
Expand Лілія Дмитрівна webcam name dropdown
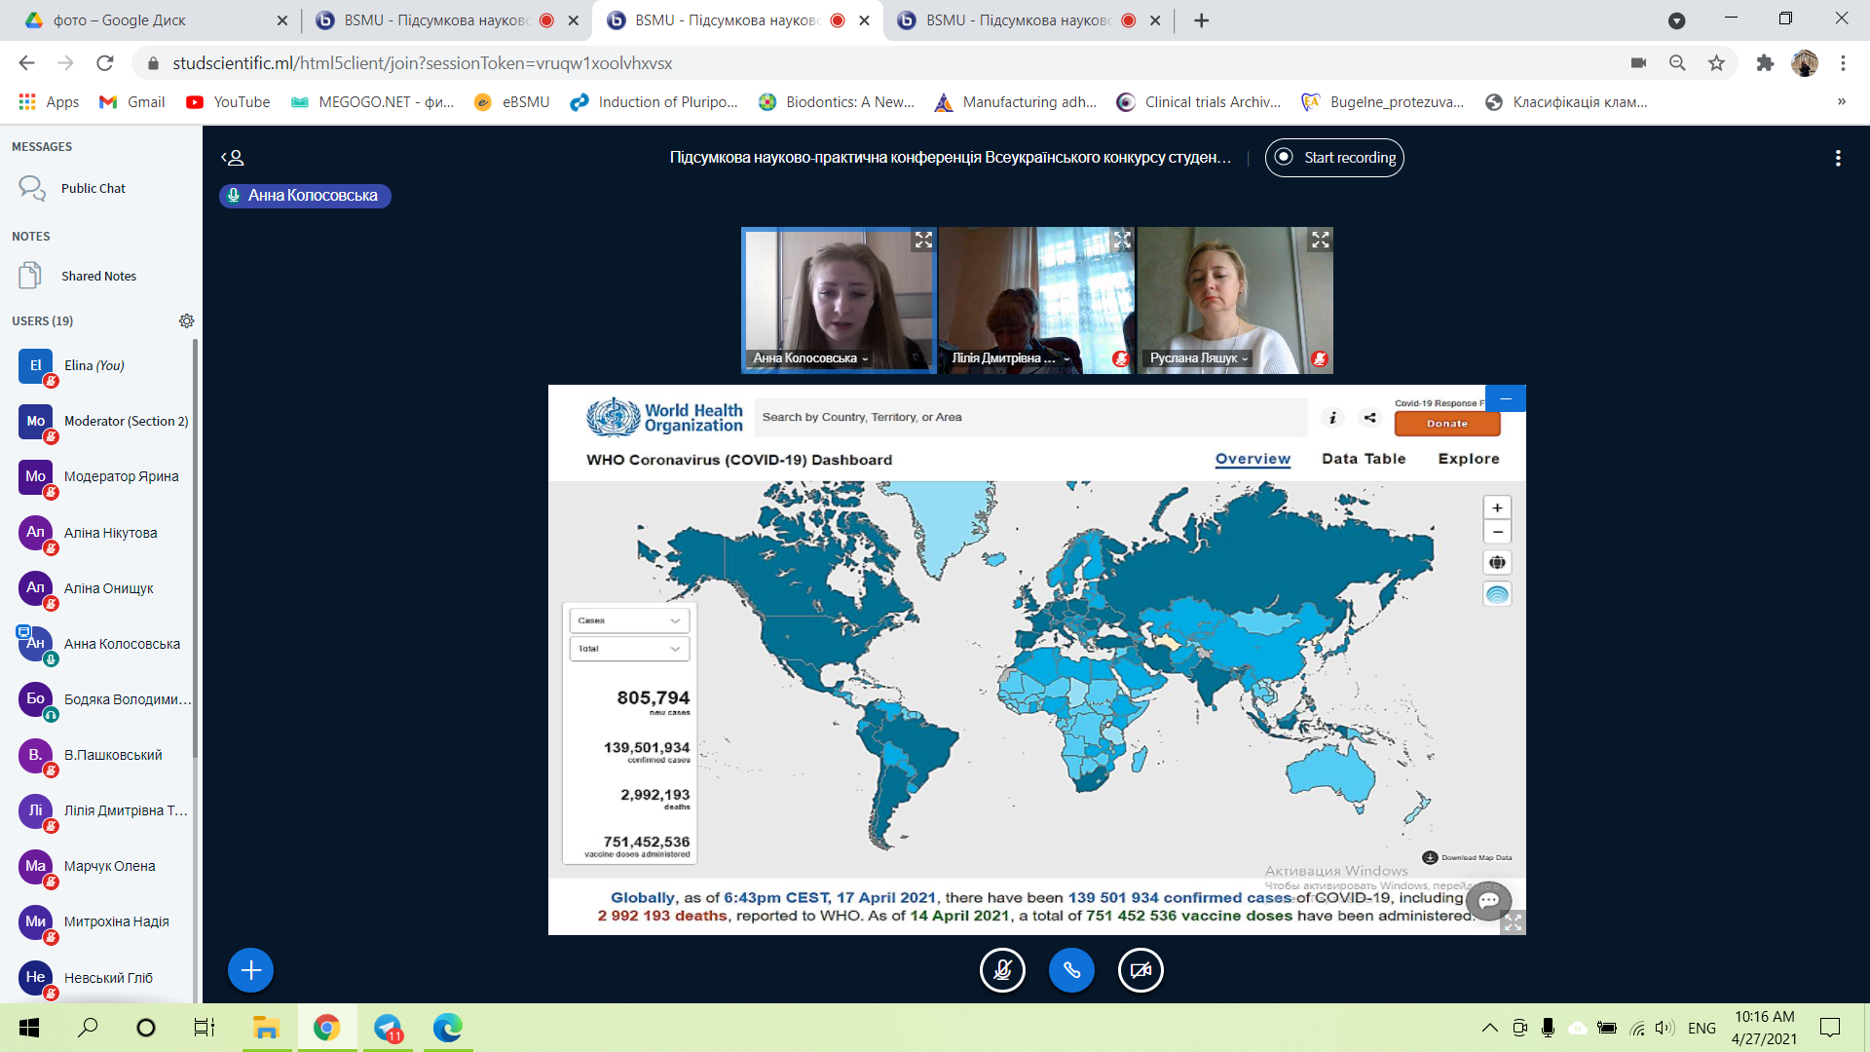click(1011, 358)
